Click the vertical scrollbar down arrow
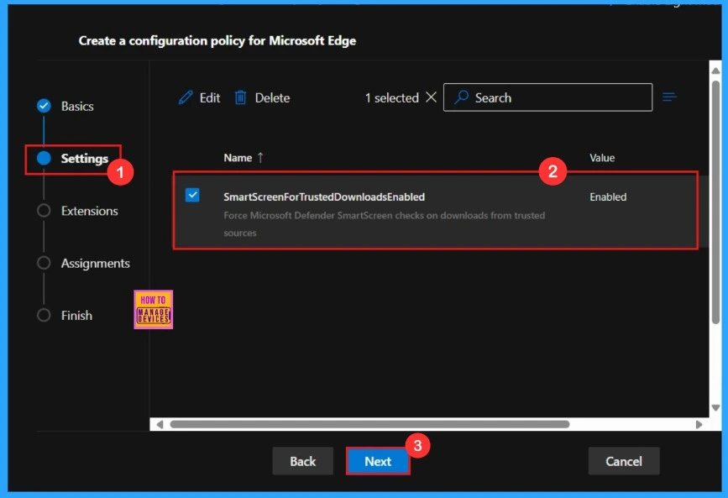Viewport: 728px width, 498px height. point(715,408)
